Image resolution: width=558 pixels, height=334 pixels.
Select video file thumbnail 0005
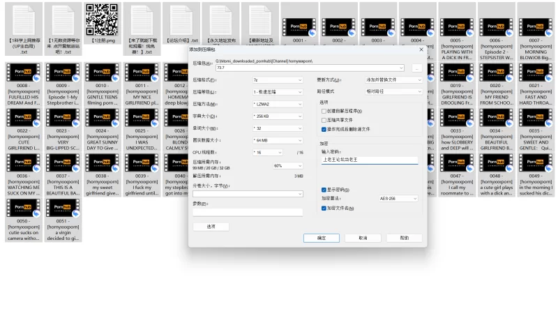point(457,28)
